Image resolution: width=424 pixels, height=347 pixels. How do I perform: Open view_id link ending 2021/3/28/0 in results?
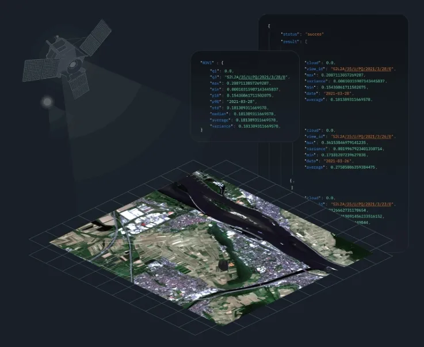(x=362, y=69)
